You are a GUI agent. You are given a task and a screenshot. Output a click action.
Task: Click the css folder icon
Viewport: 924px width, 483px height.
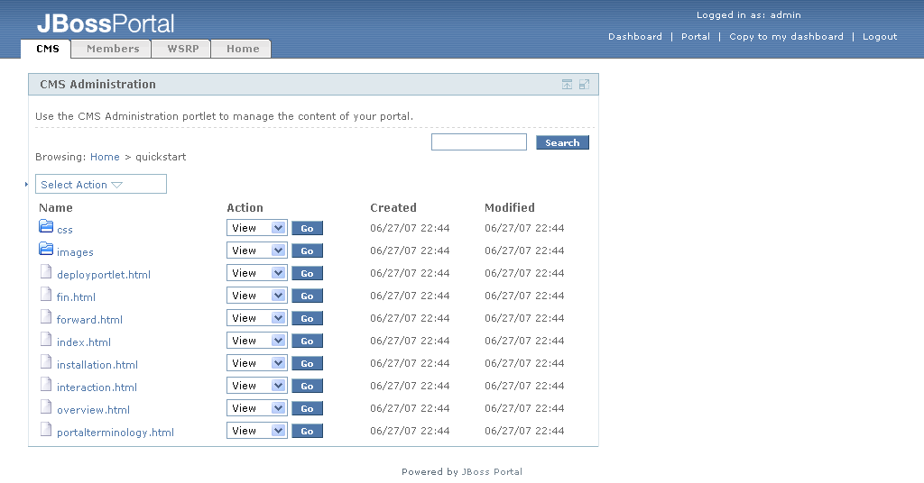[46, 226]
